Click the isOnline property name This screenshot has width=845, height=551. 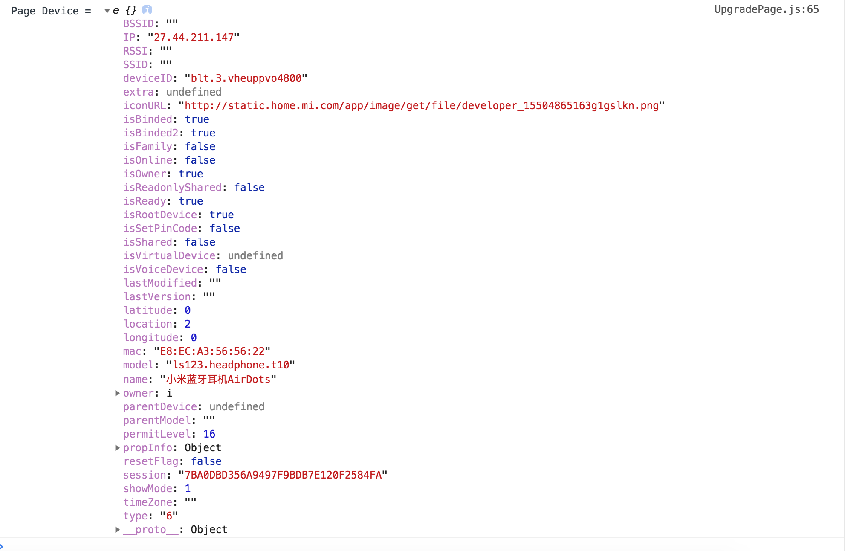[x=148, y=160]
